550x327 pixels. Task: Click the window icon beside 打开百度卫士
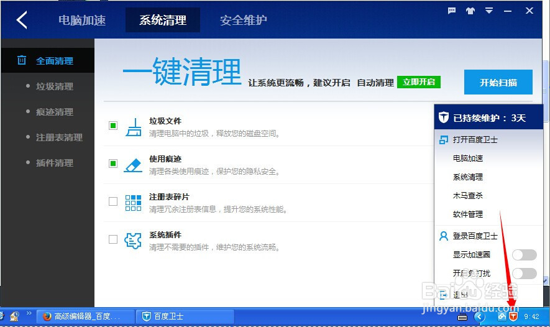[x=443, y=140]
